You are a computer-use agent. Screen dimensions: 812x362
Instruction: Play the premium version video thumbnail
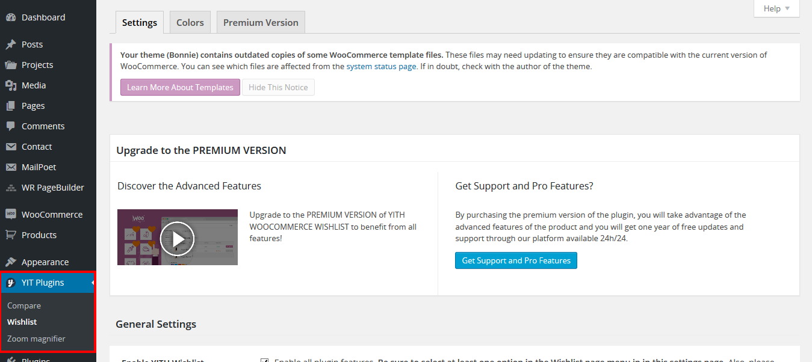click(177, 238)
